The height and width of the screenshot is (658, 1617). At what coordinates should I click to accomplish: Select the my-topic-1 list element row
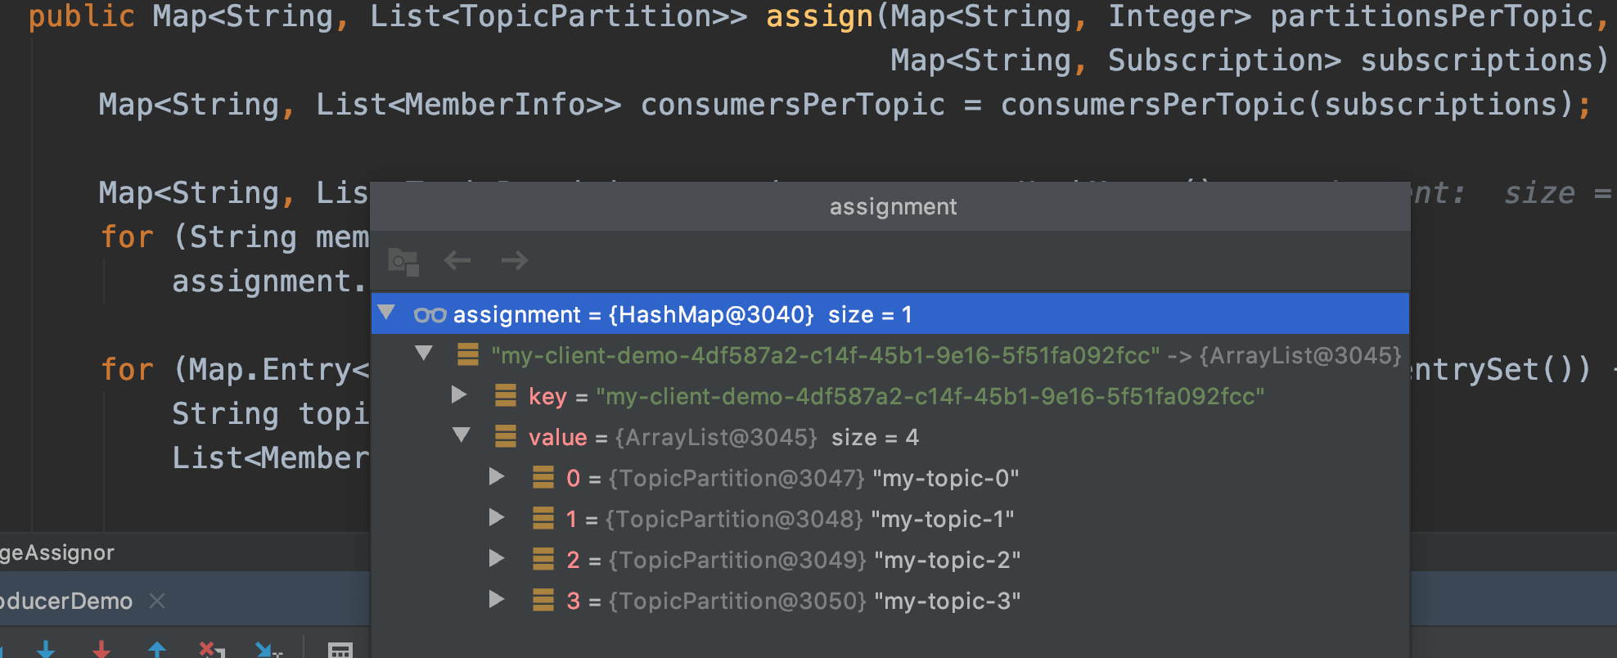(789, 519)
